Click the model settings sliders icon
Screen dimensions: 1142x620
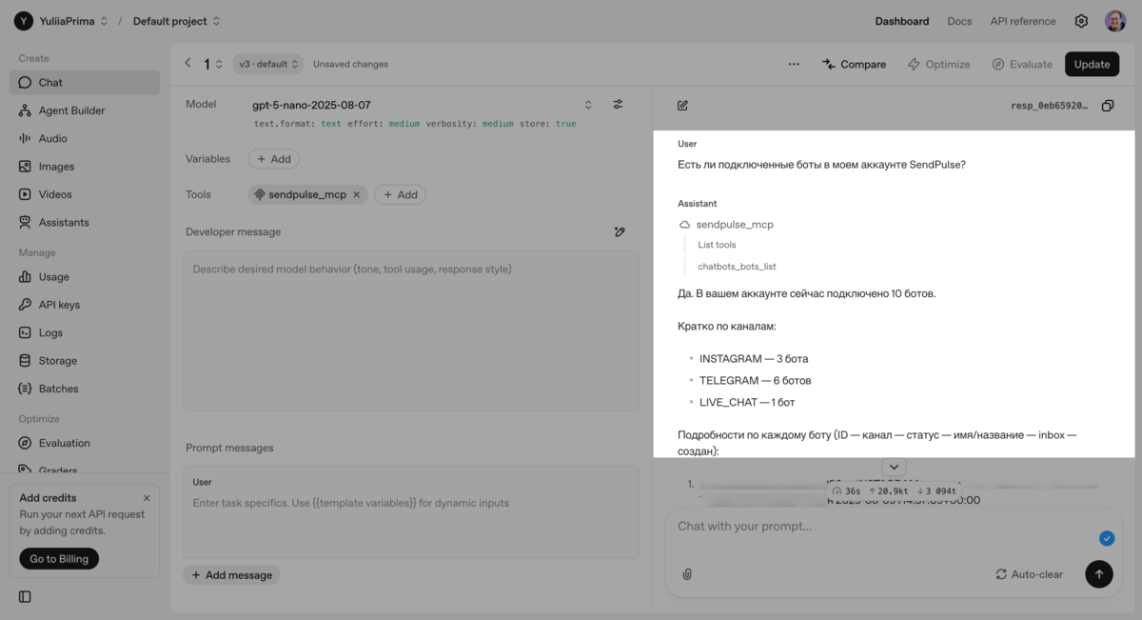click(618, 105)
